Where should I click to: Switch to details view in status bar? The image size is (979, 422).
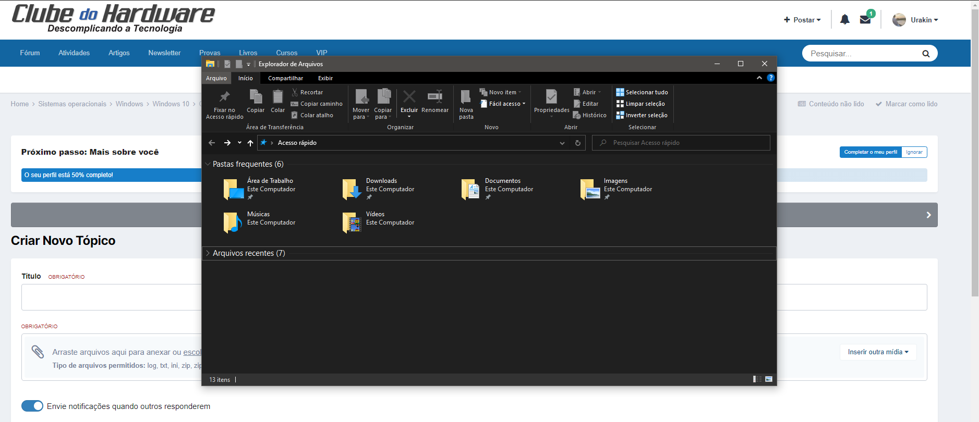point(757,379)
